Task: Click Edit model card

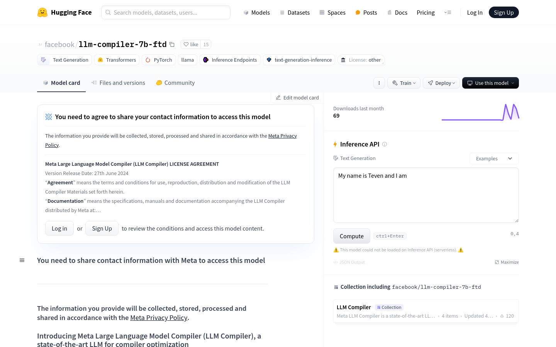Action: tap(297, 98)
